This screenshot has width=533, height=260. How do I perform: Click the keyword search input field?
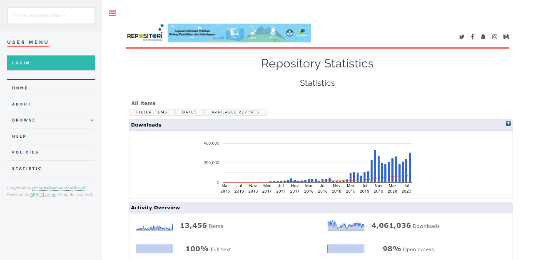coord(51,15)
